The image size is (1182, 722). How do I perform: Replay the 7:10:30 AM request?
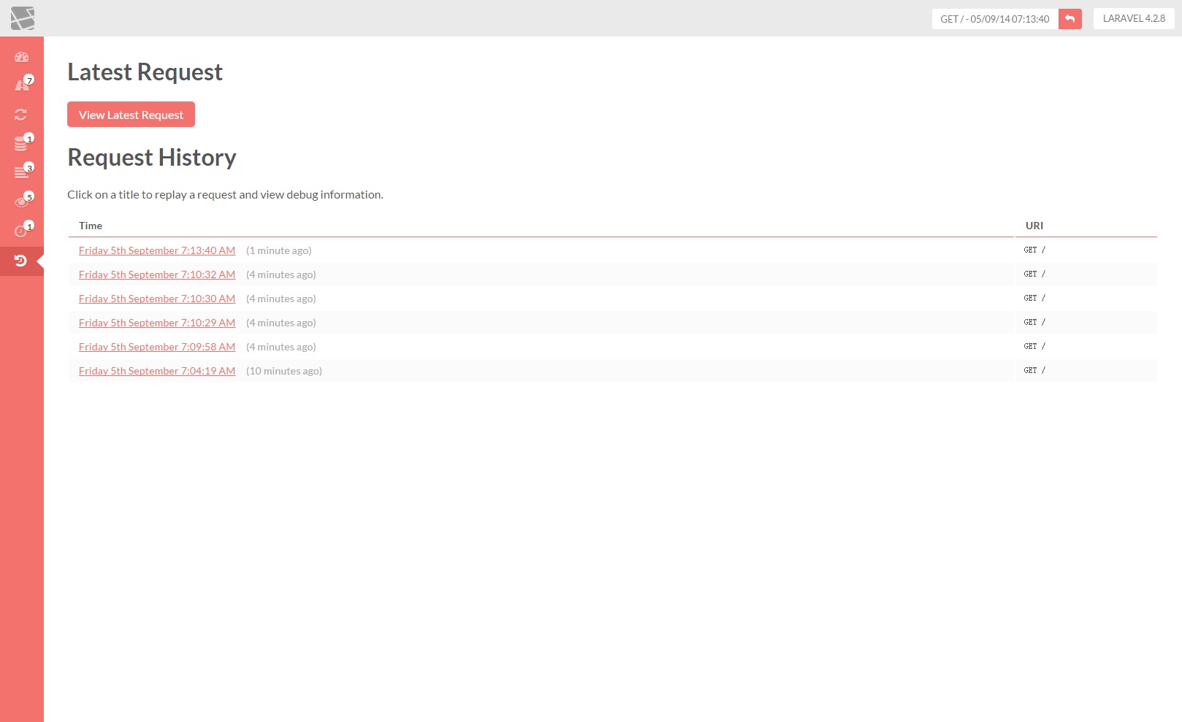(x=157, y=299)
